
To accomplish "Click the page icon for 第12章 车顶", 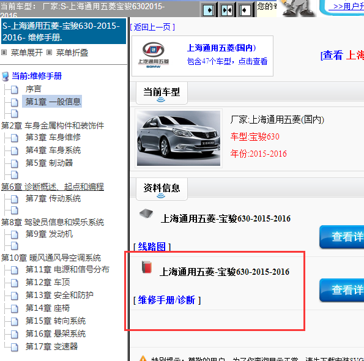I will (15, 283).
